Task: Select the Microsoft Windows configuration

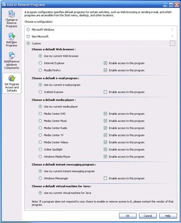Action: point(28,29)
